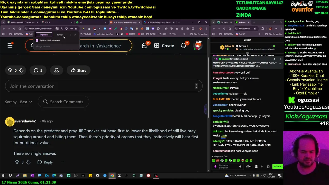Reload the Reddit page
The height and width of the screenshot is (185, 329).
[x=14, y=29]
